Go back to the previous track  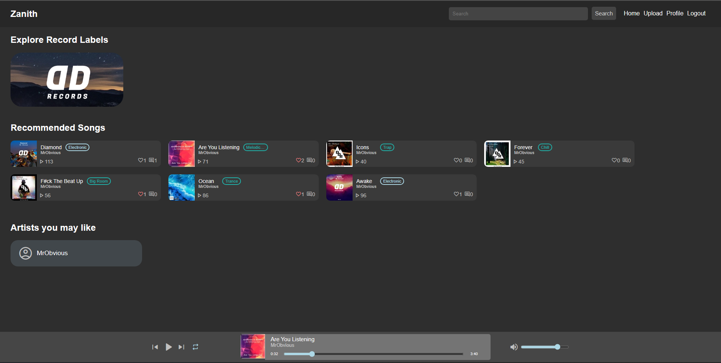pyautogui.click(x=155, y=347)
